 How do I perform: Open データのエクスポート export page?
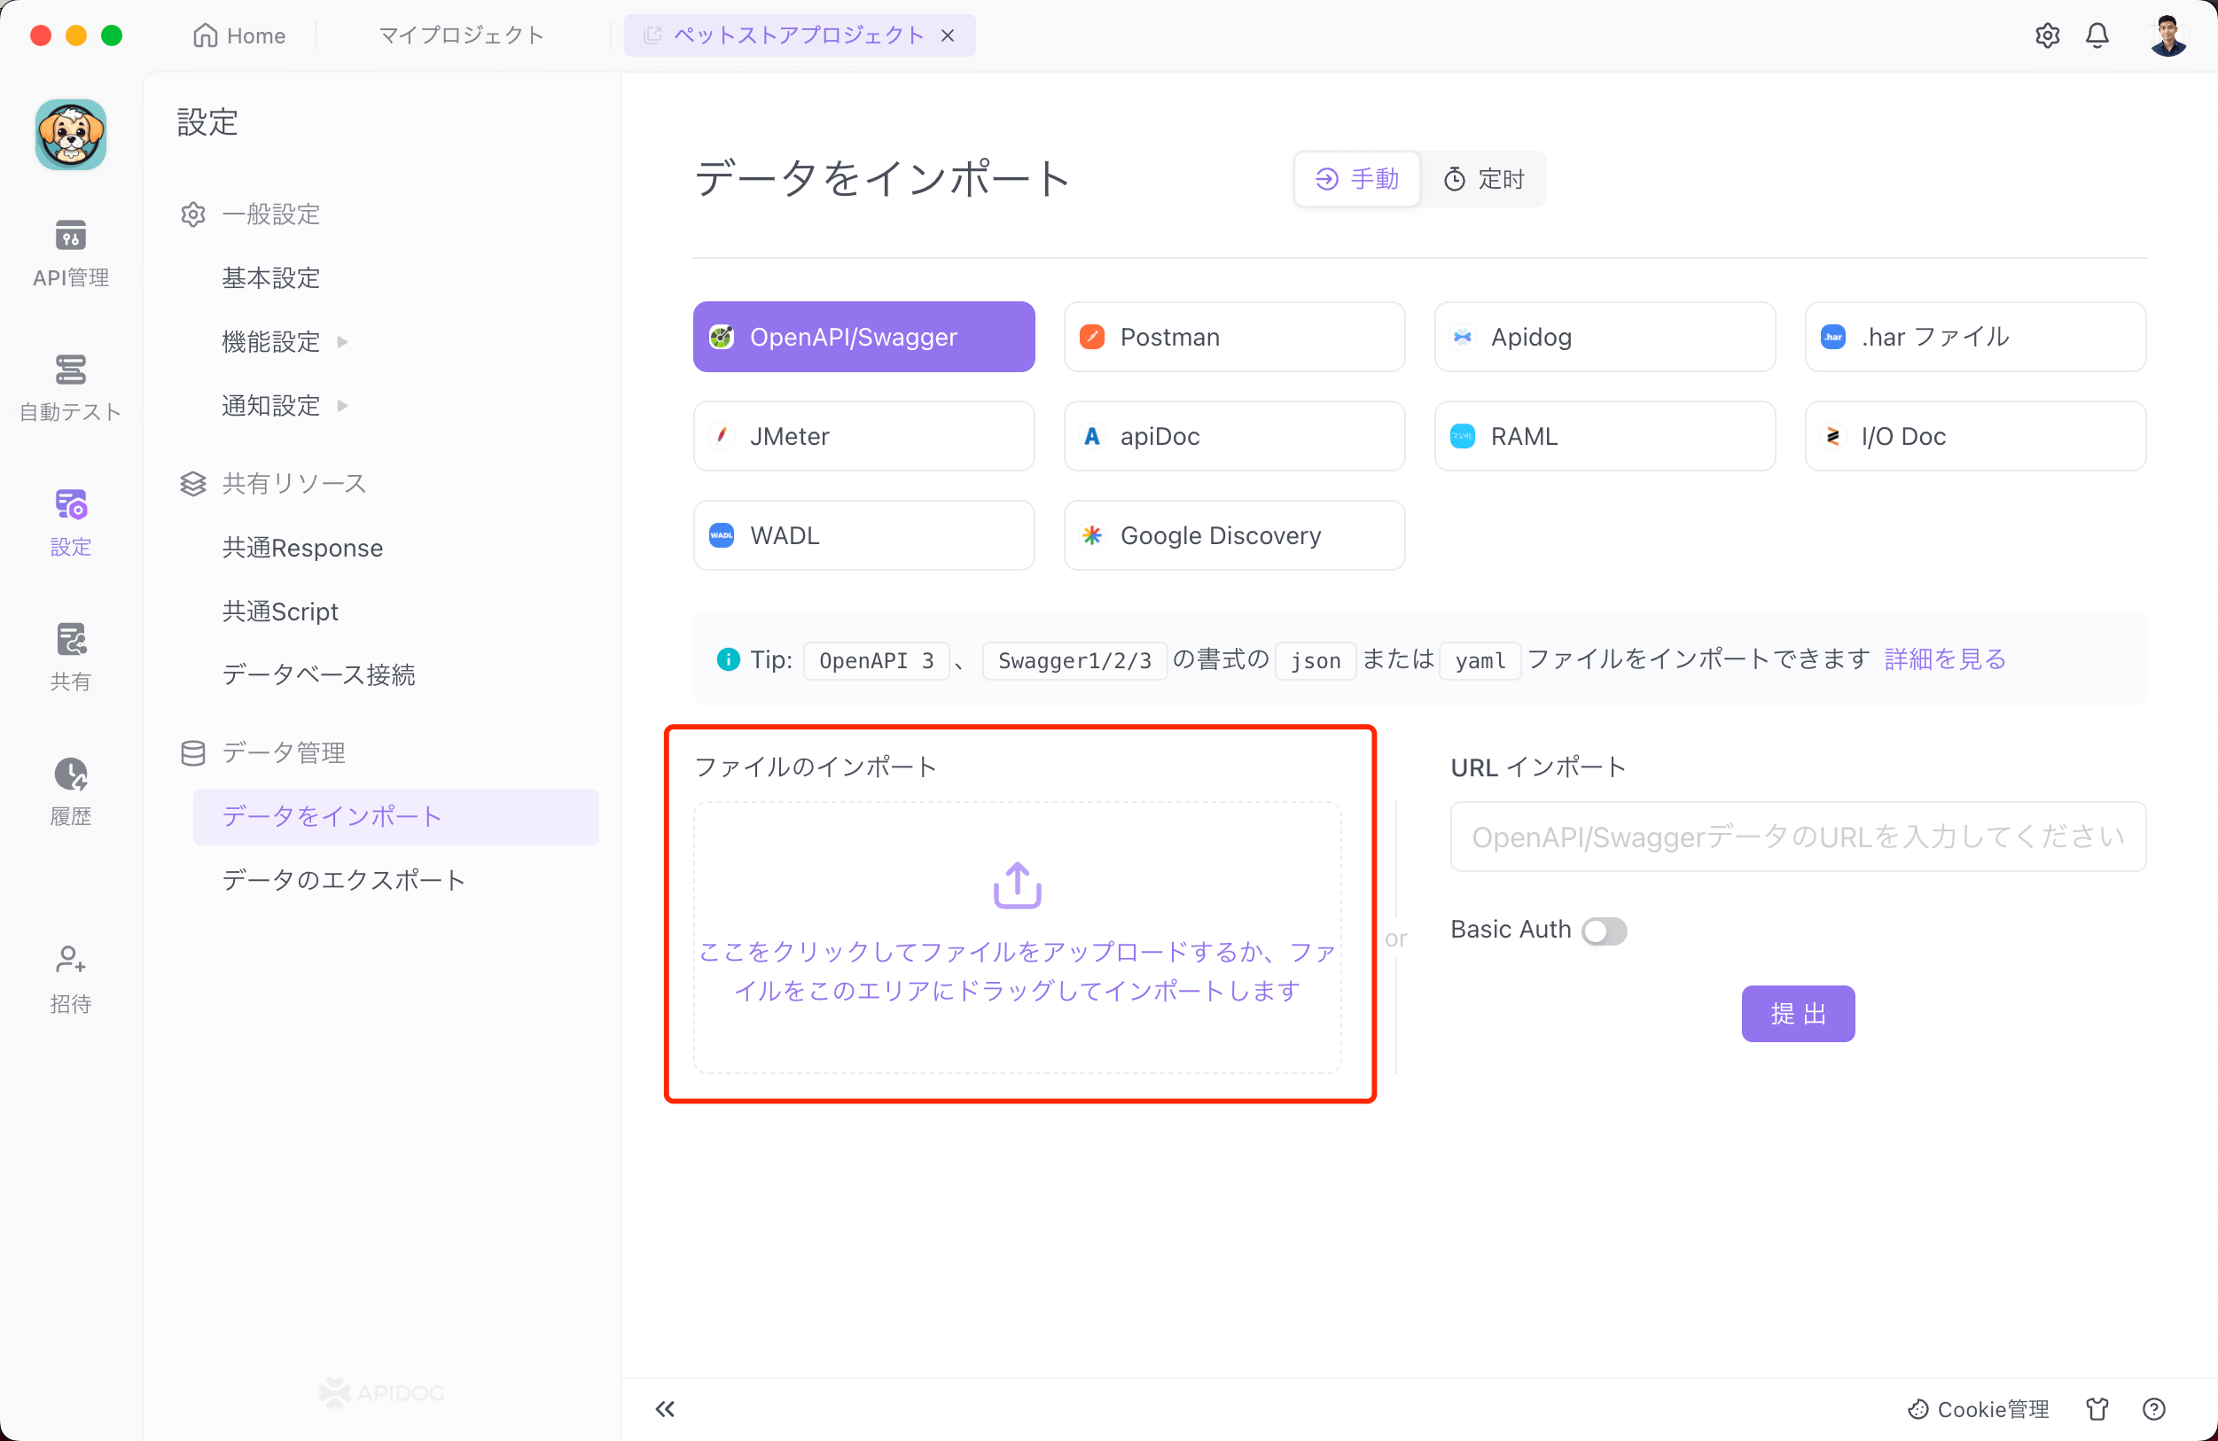click(x=346, y=880)
